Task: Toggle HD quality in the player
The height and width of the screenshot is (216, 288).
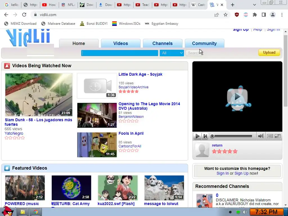Action: pyautogui.click(x=270, y=136)
